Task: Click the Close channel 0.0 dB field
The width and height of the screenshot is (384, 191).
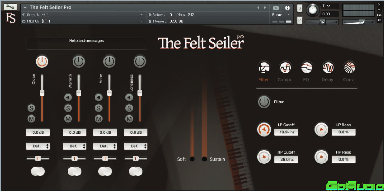Action: coord(38,132)
